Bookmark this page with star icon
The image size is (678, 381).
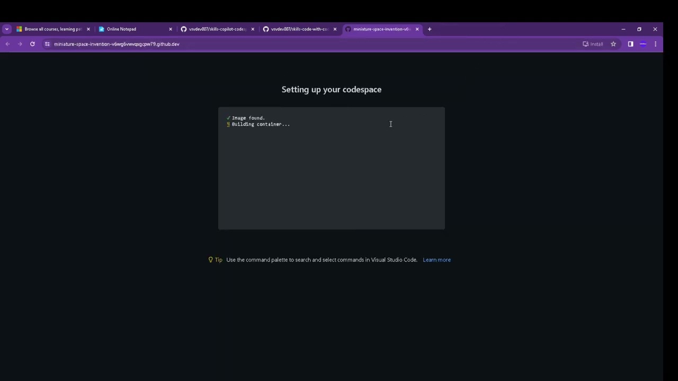click(x=613, y=44)
